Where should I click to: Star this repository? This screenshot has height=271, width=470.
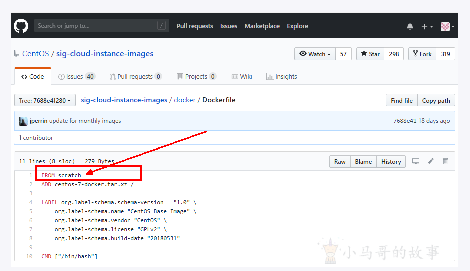coord(370,54)
